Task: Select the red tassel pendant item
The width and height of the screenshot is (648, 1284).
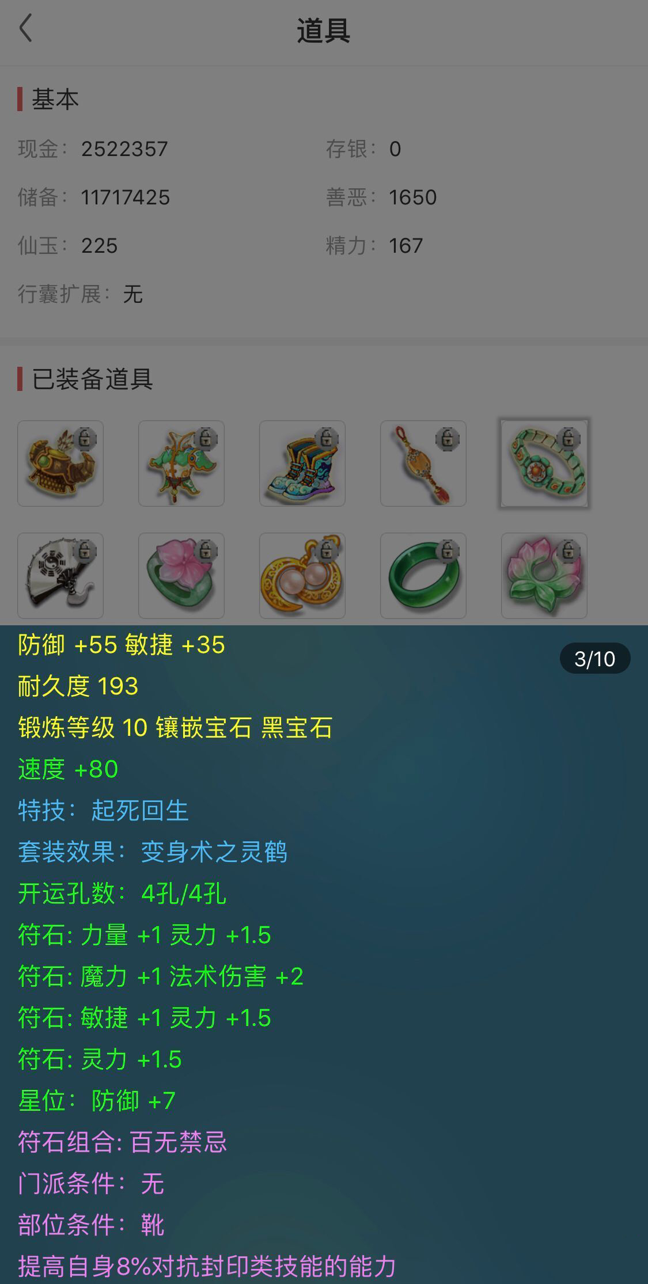Action: [x=423, y=464]
